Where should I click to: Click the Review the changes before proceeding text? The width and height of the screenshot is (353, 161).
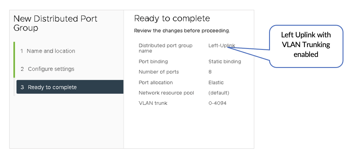(x=182, y=31)
